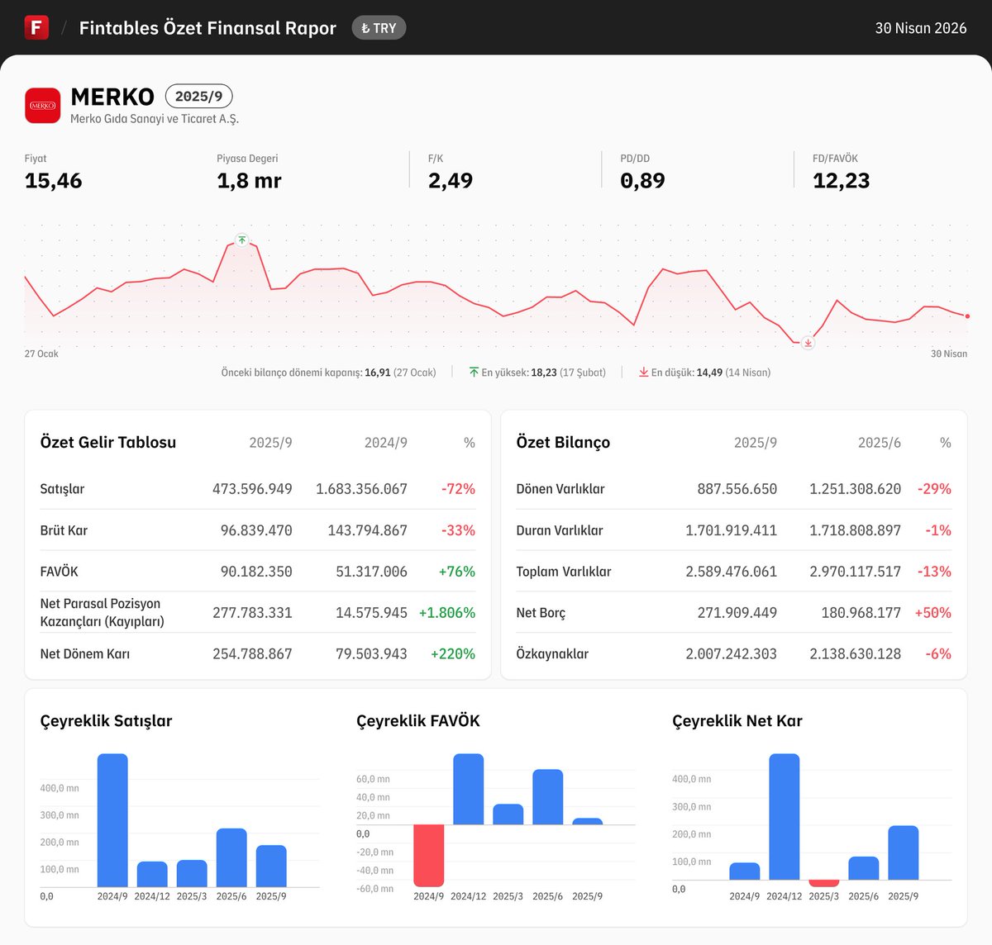This screenshot has width=992, height=945.
Task: Click the Çeyreklik Net Kar chart title
Action: point(737,721)
